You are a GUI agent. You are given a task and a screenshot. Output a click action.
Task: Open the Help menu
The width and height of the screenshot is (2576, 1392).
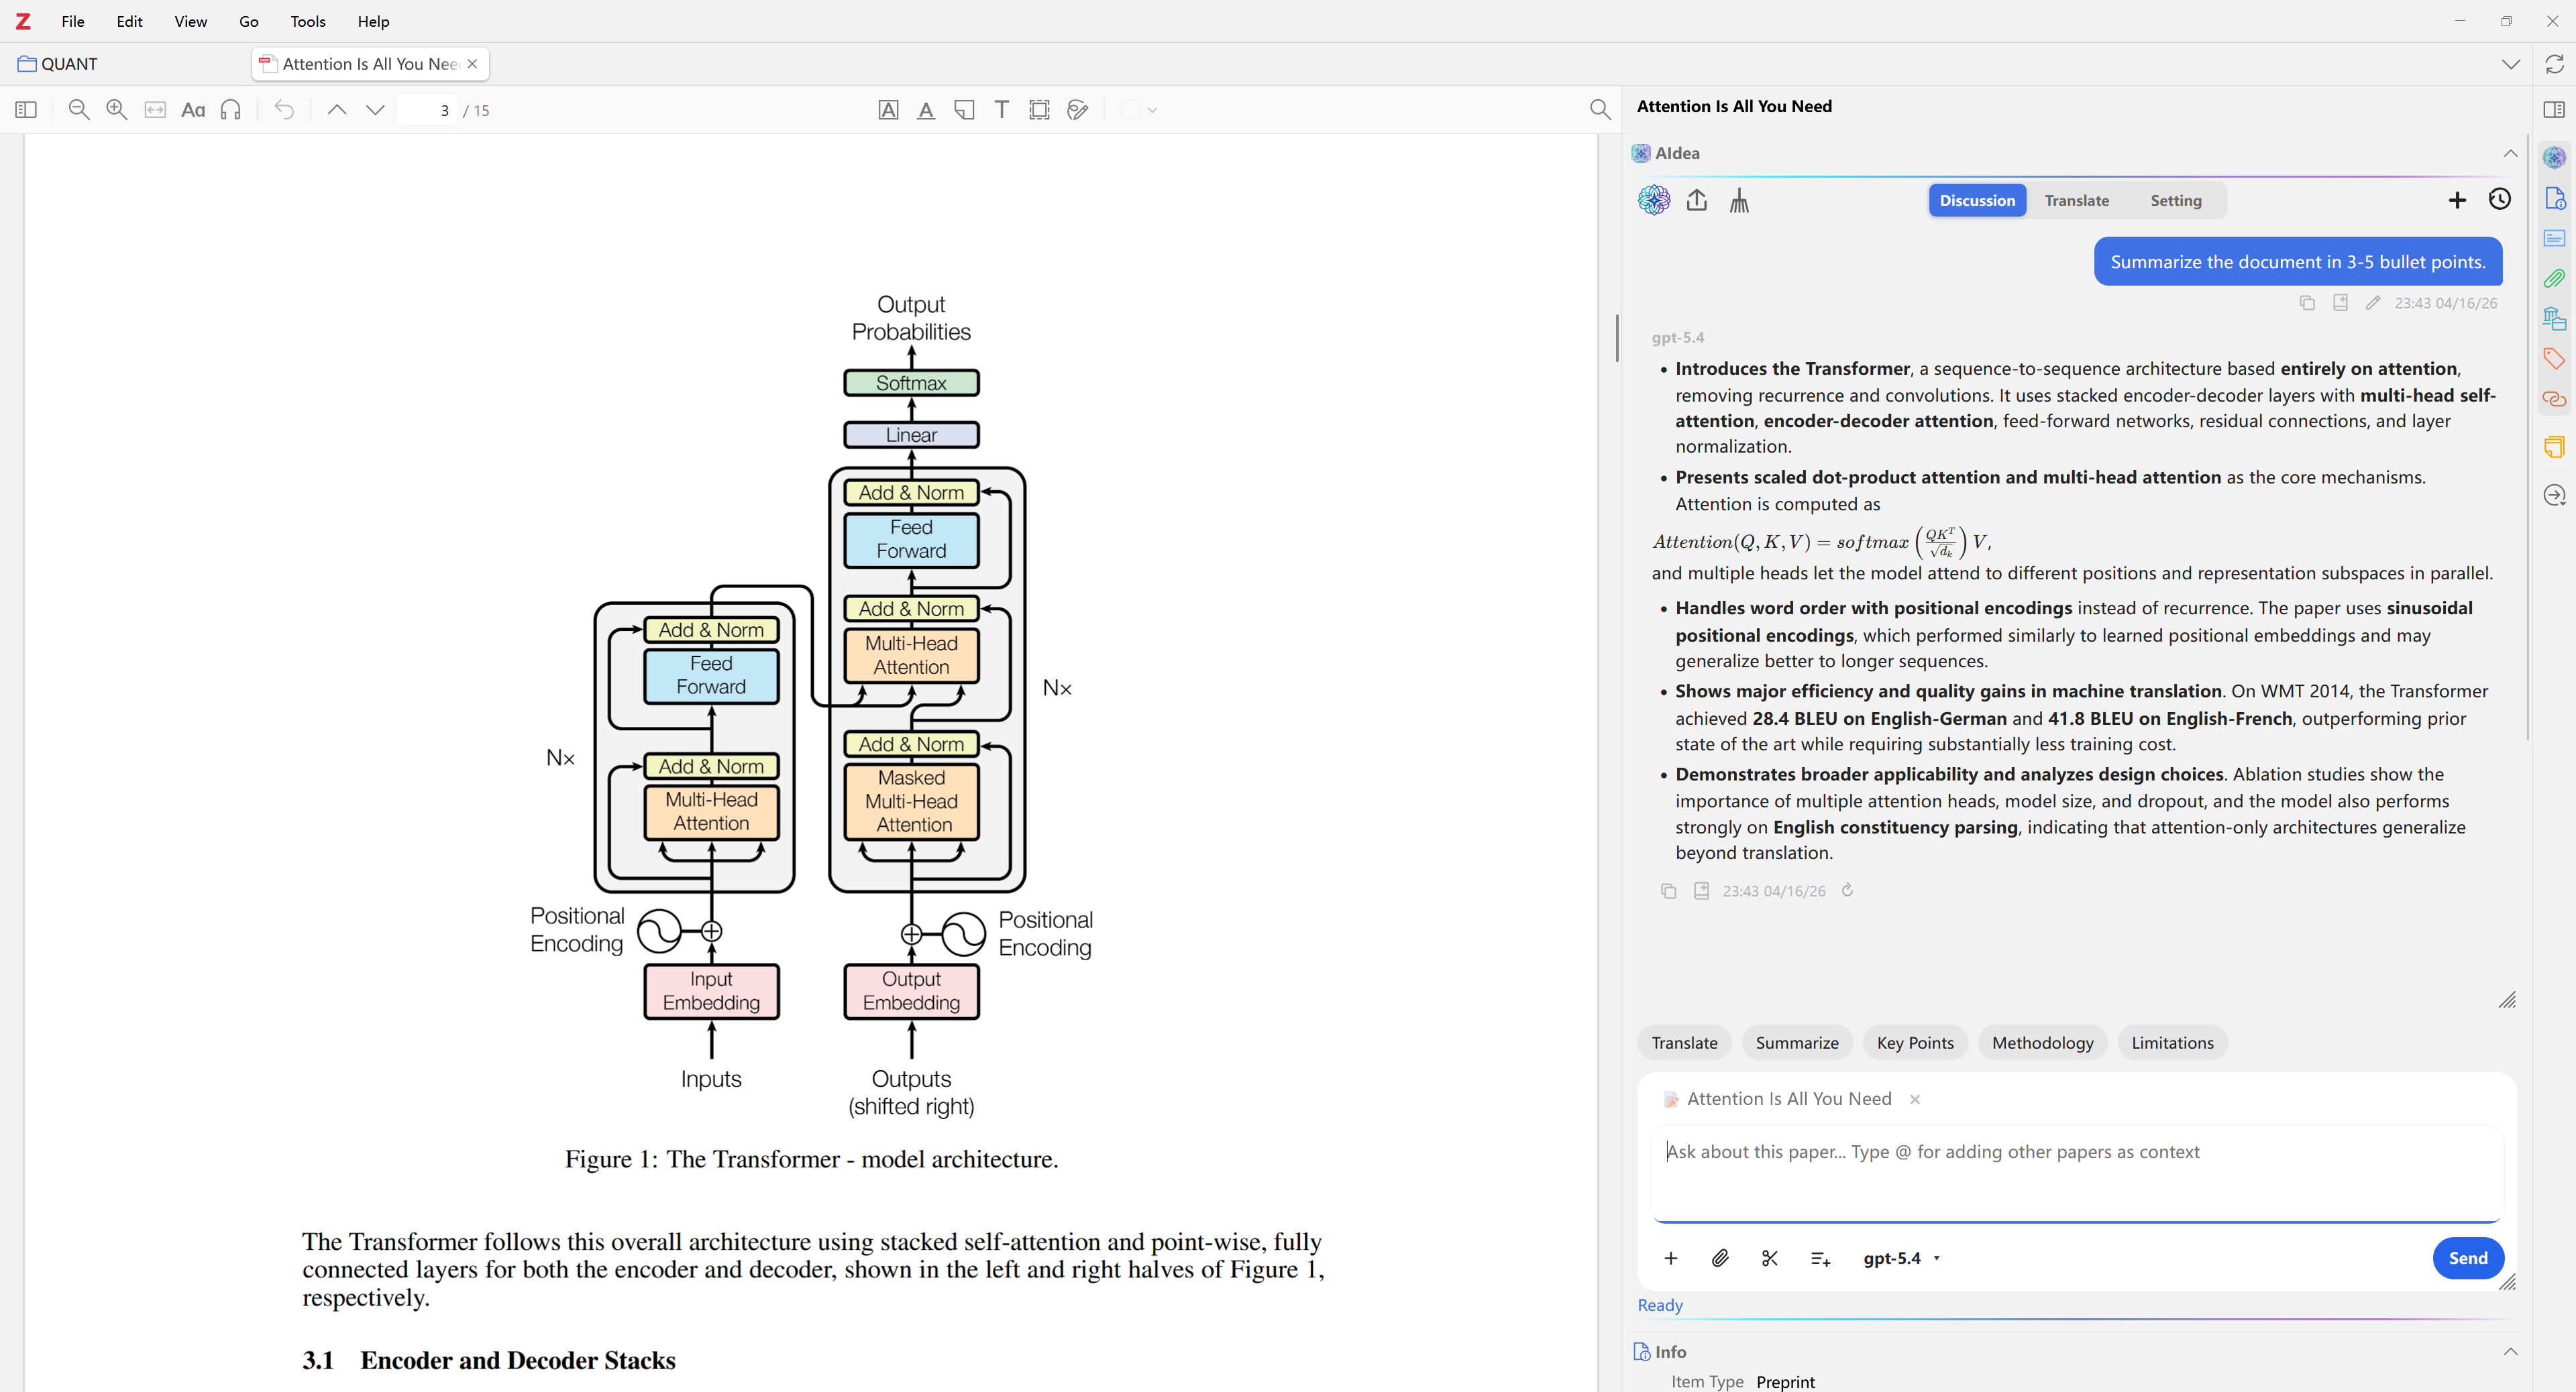[374, 21]
